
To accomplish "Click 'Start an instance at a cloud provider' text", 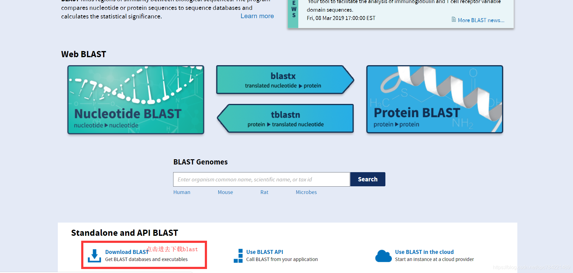I will pyautogui.click(x=434, y=259).
